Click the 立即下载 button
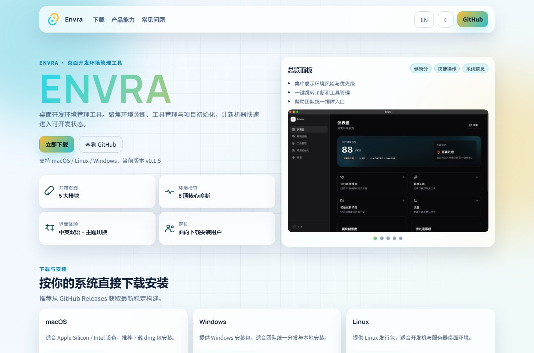Image resolution: width=534 pixels, height=353 pixels. [x=57, y=144]
